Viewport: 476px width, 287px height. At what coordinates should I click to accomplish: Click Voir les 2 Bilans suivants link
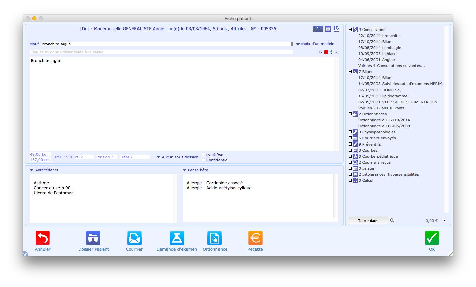click(384, 108)
